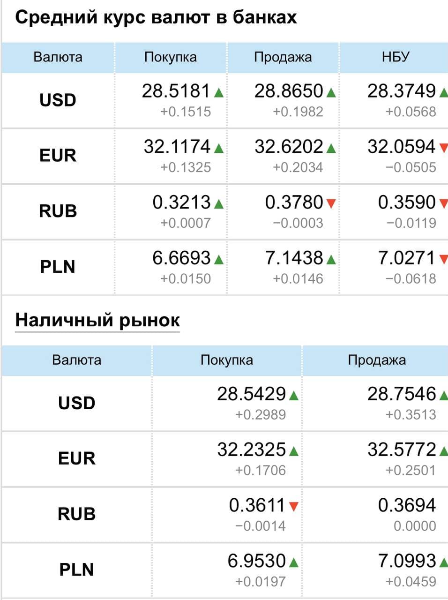Click green arrow next to 32.2325
The height and width of the screenshot is (600, 448).
pyautogui.click(x=294, y=451)
